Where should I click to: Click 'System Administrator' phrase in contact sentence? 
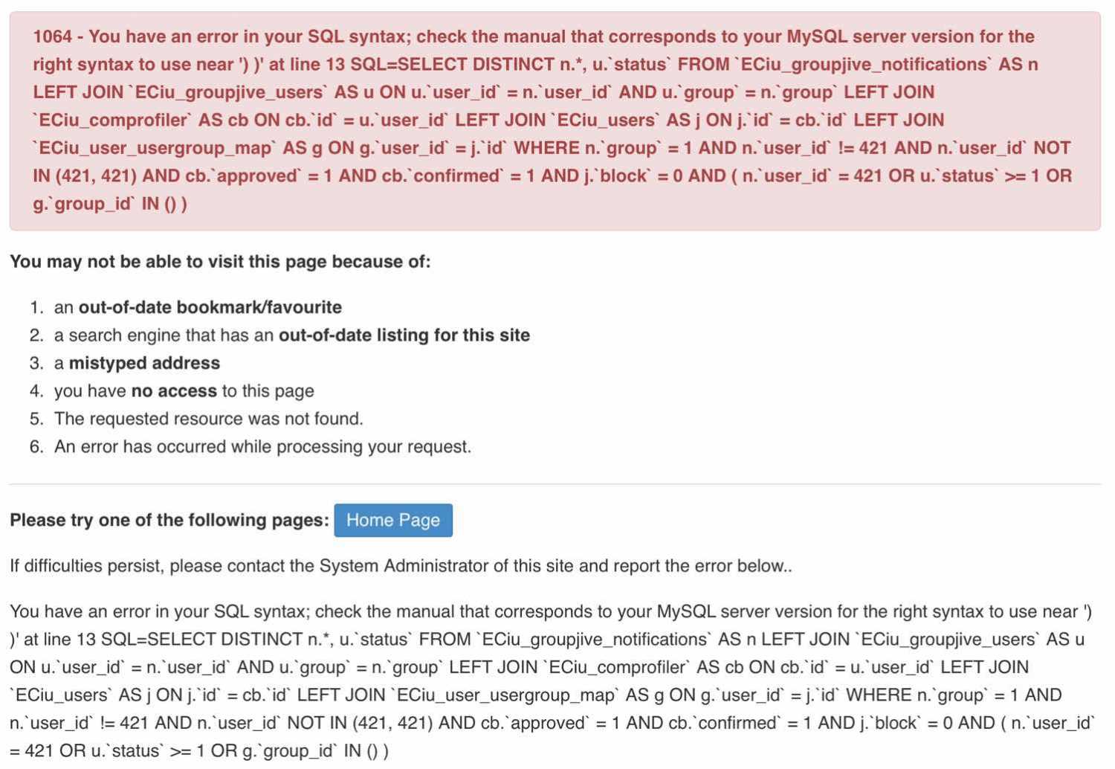click(404, 566)
